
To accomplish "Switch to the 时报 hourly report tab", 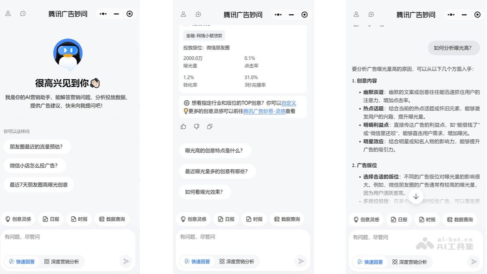I will 79,219.
